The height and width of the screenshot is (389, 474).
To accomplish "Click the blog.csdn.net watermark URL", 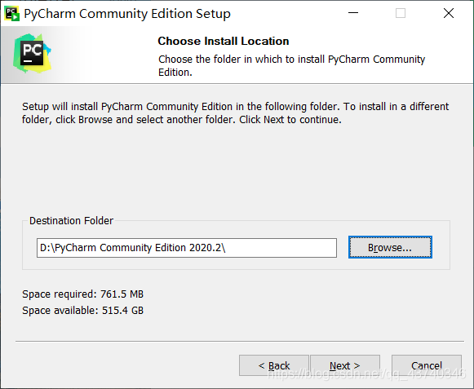I will pos(366,374).
